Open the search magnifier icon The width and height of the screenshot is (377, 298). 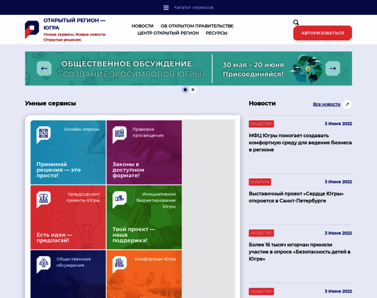tap(296, 22)
